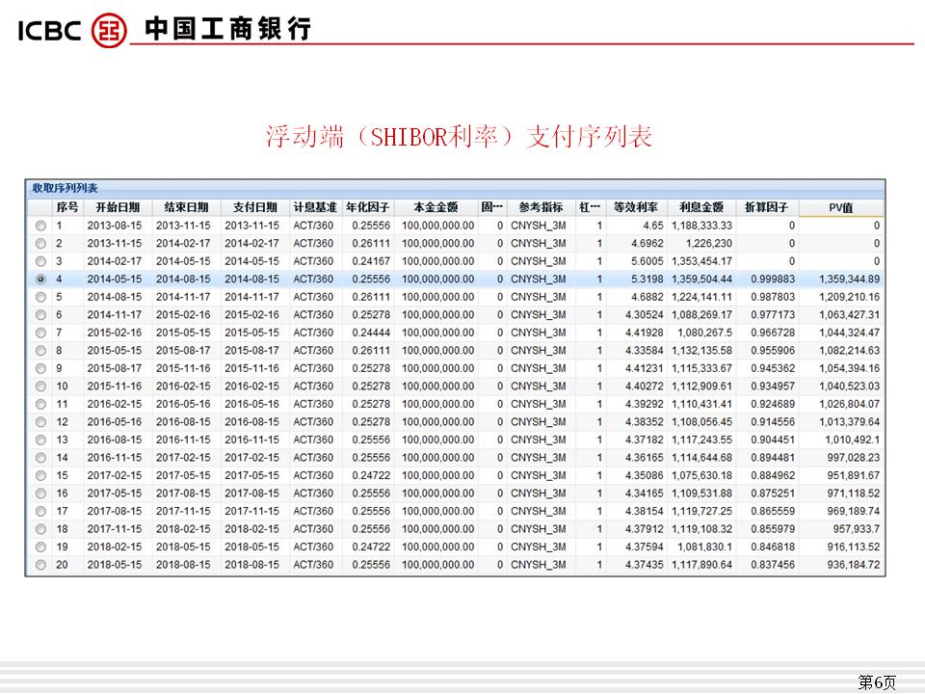The image size is (925, 694).
Task: Click the 支付日期 column header
Action: [x=255, y=207]
